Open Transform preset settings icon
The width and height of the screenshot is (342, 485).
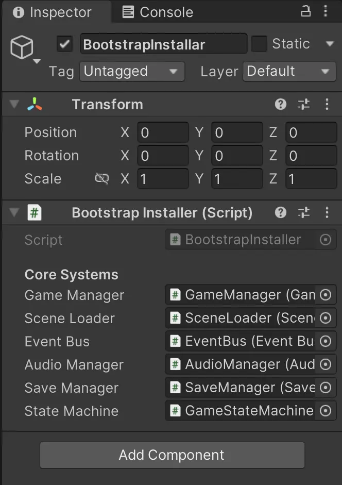304,104
